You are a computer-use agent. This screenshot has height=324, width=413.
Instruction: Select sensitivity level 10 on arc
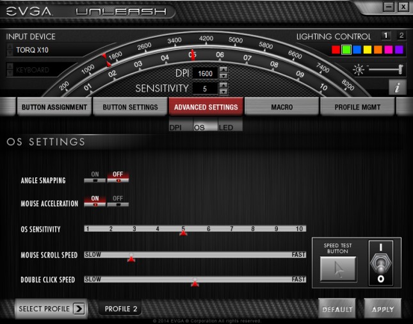point(323,87)
